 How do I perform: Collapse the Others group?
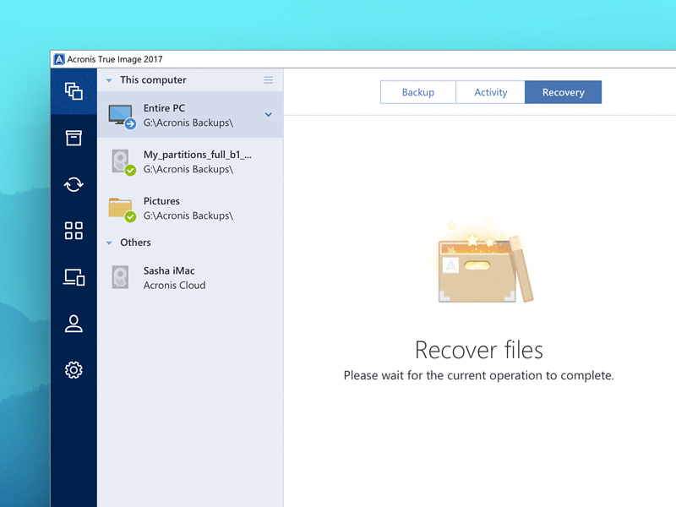coord(109,243)
